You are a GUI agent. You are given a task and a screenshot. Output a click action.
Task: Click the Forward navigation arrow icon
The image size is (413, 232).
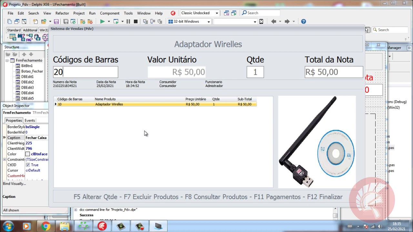pos(287,22)
